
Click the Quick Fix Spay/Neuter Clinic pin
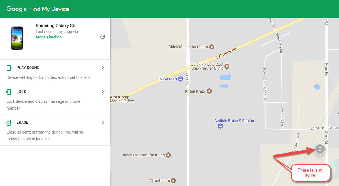pos(227,66)
